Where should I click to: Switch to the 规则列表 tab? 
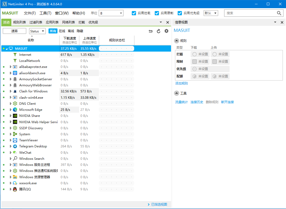click(19, 22)
